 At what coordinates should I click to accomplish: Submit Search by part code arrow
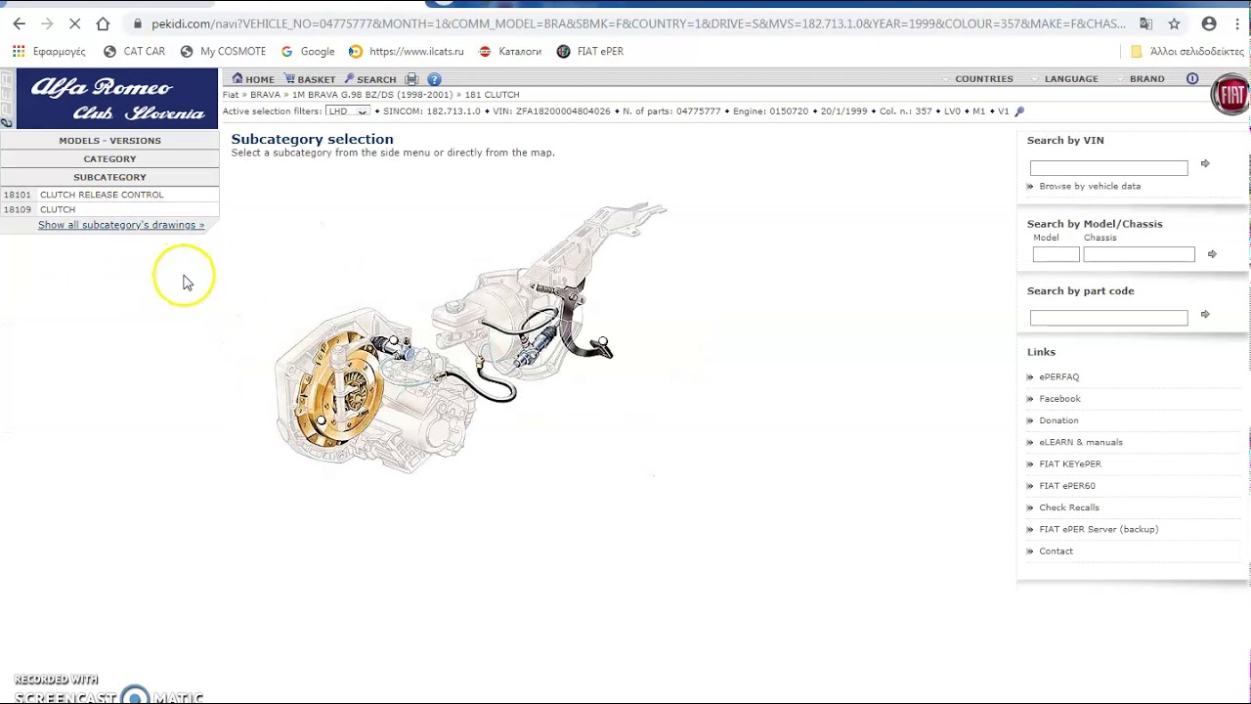click(x=1205, y=315)
